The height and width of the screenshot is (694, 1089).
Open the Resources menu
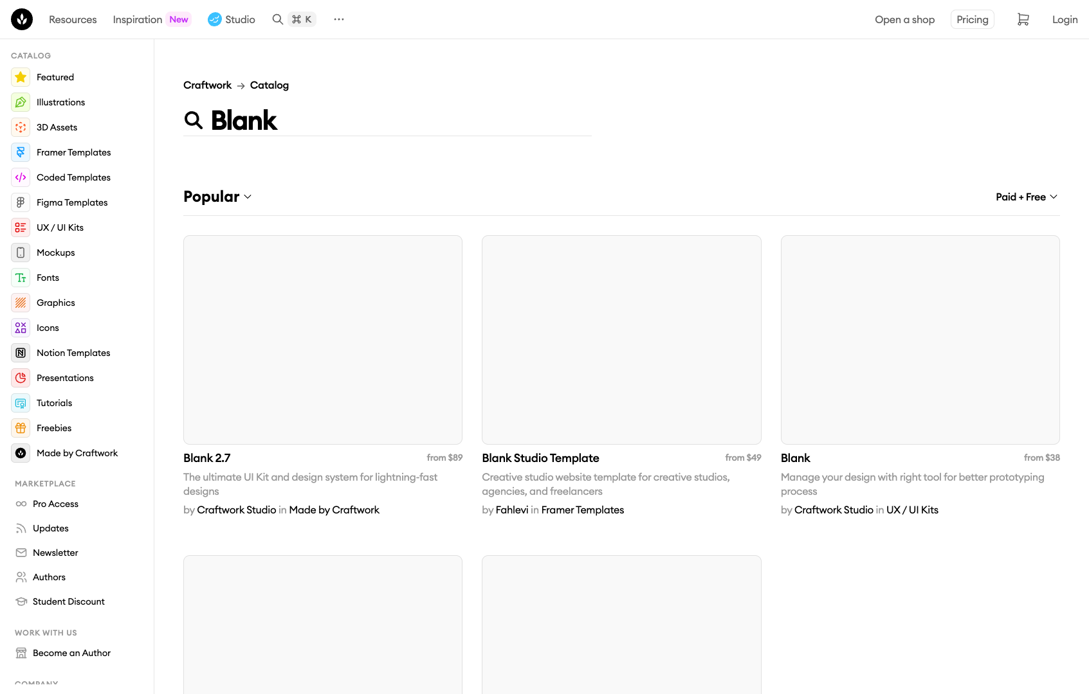point(73,19)
